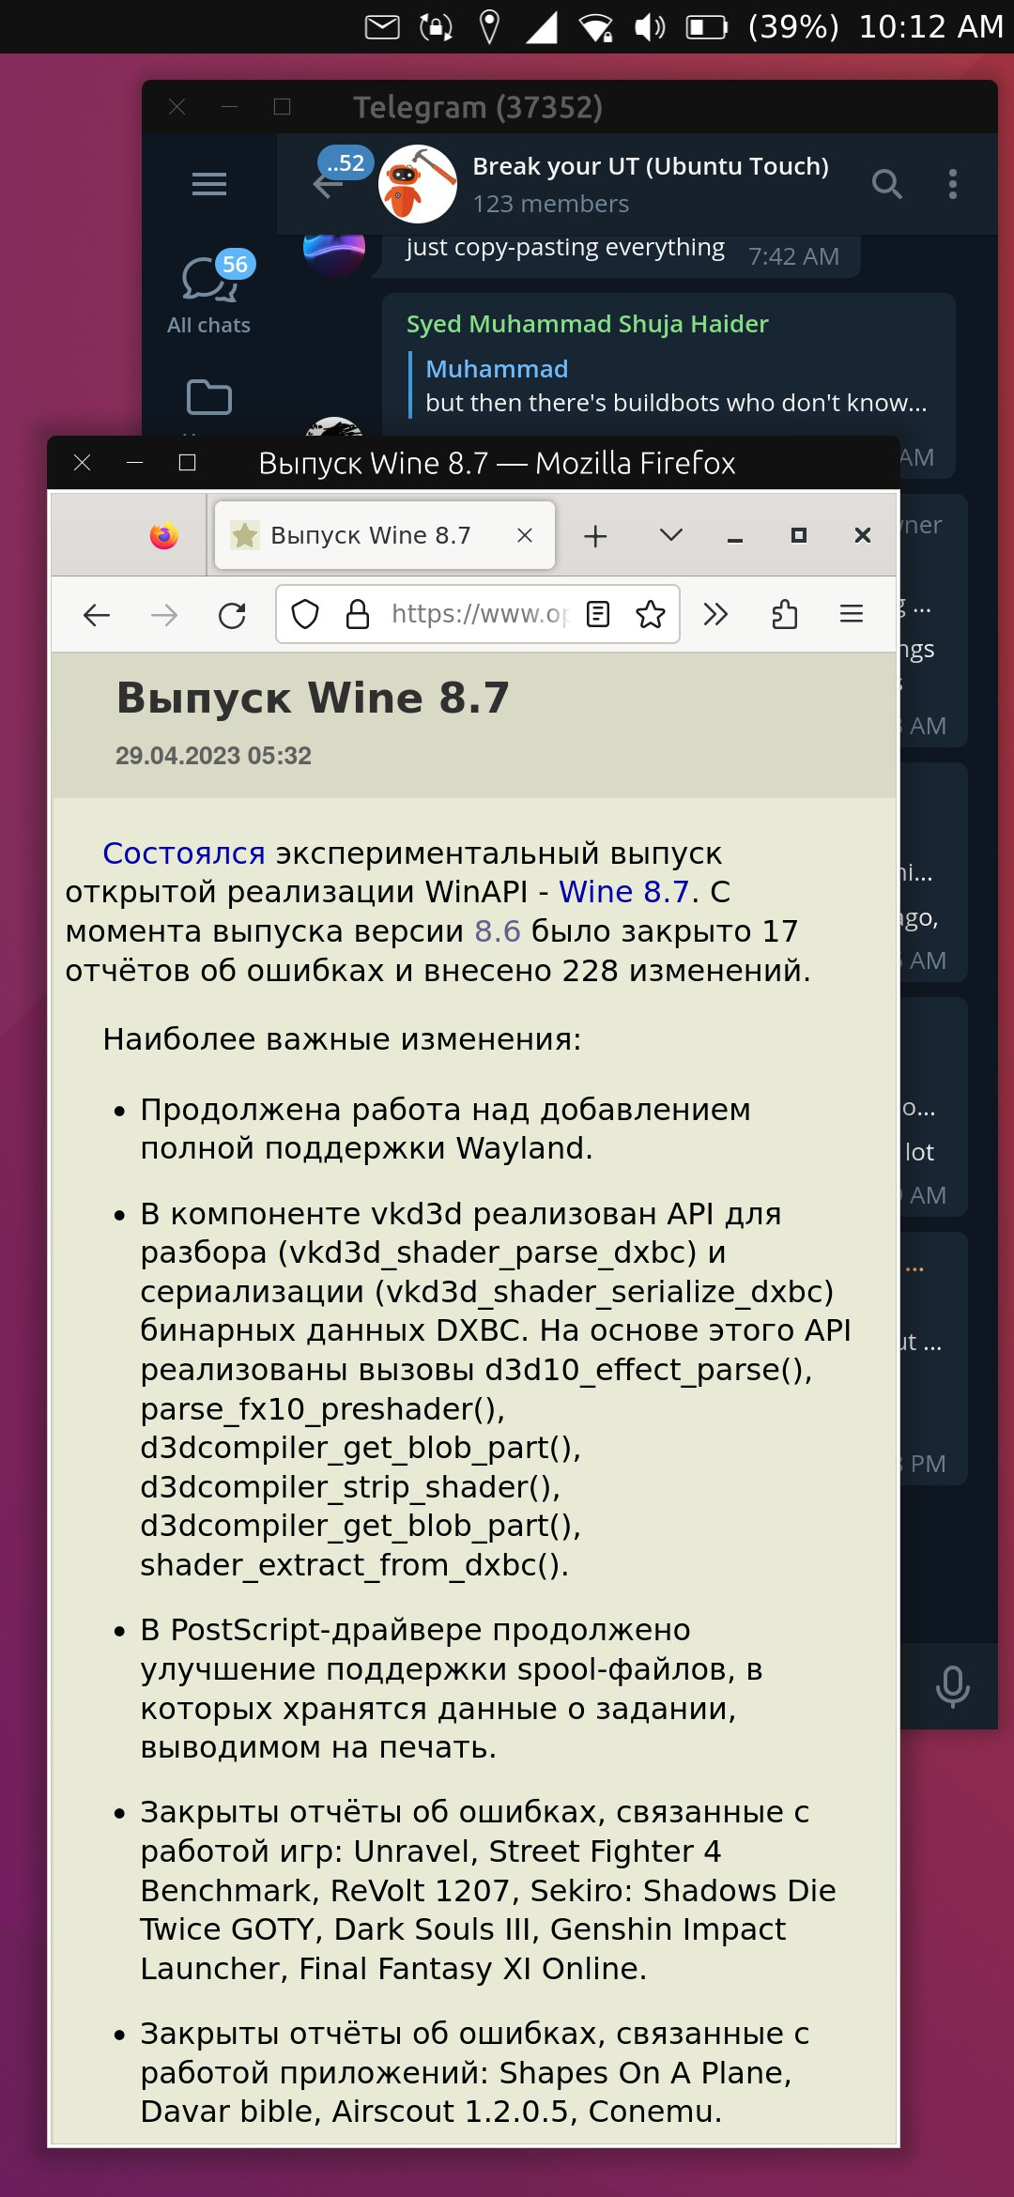Focus the Firefox URL address field
1014x2197 pixels.
479,614
